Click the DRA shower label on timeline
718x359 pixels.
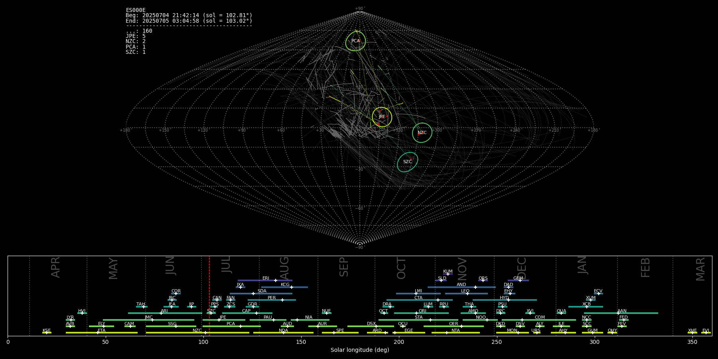click(387, 304)
